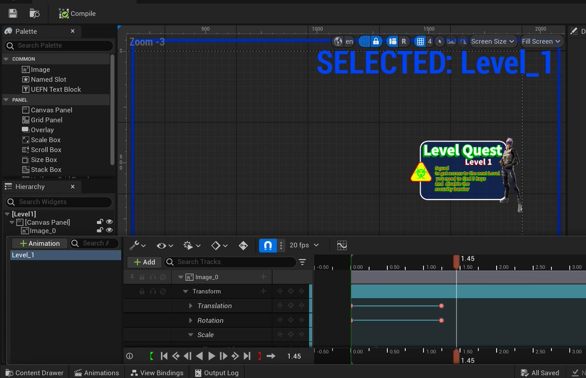Open the sequencer eye view options menu
Image resolution: width=586 pixels, height=378 pixels.
pyautogui.click(x=165, y=245)
